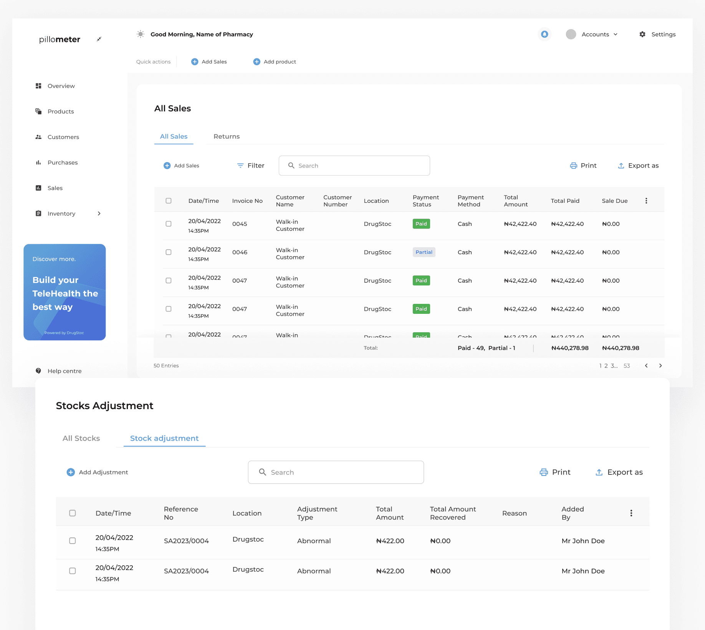Click the Purchases bar chart icon
The width and height of the screenshot is (705, 630).
(x=38, y=162)
